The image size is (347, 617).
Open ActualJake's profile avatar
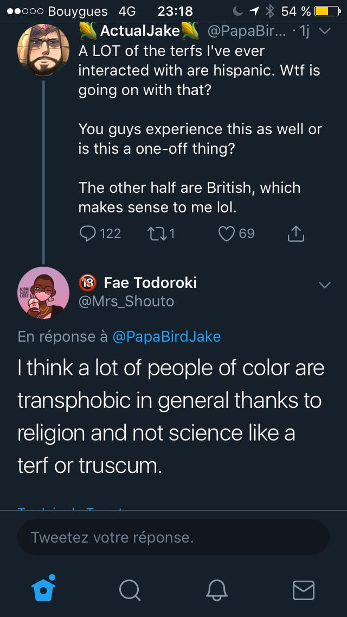coord(43,50)
